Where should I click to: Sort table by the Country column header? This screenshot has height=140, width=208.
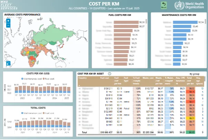point(82,78)
